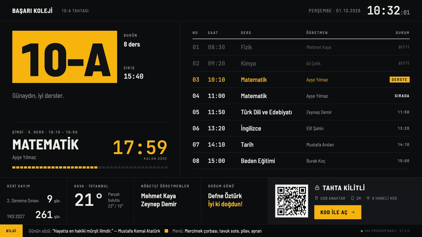Image resolution: width=422 pixels, height=237 pixels.
Task: Click the 15:40 dismissal time
Action: click(134, 76)
